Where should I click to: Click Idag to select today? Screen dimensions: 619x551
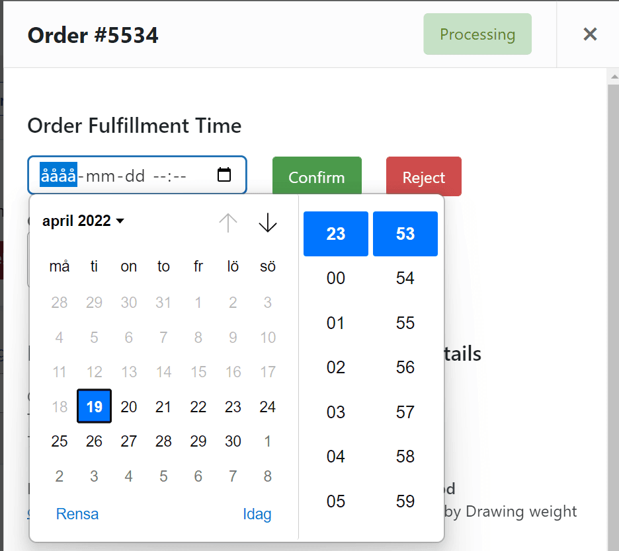(257, 514)
